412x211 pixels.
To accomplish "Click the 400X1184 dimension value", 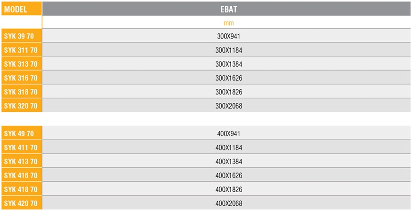I will click(229, 148).
